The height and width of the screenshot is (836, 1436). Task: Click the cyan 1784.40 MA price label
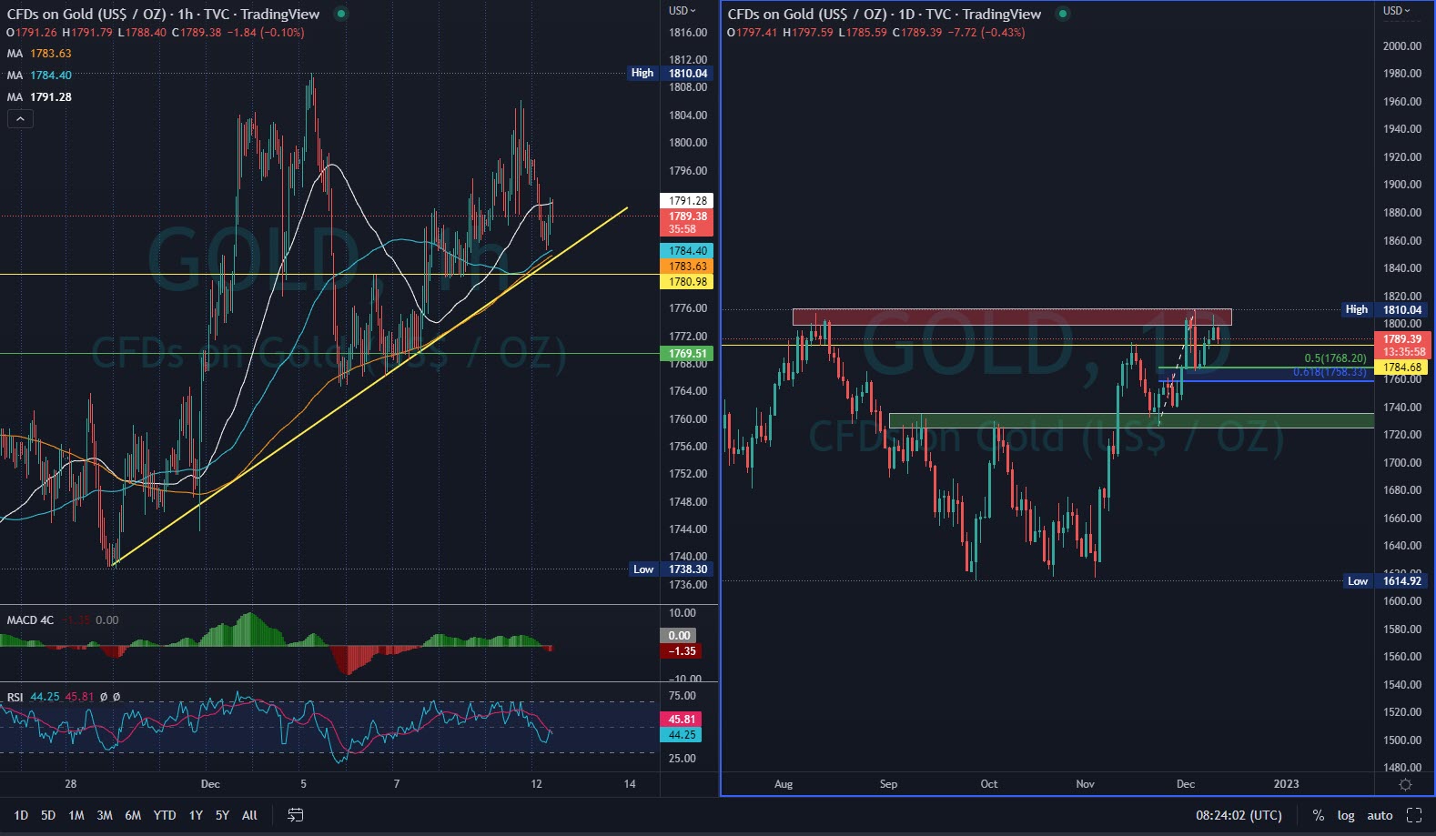(x=686, y=251)
